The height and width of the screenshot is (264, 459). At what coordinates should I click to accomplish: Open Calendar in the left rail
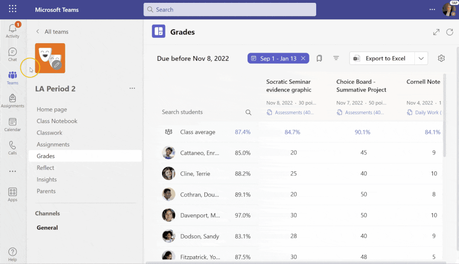point(12,124)
